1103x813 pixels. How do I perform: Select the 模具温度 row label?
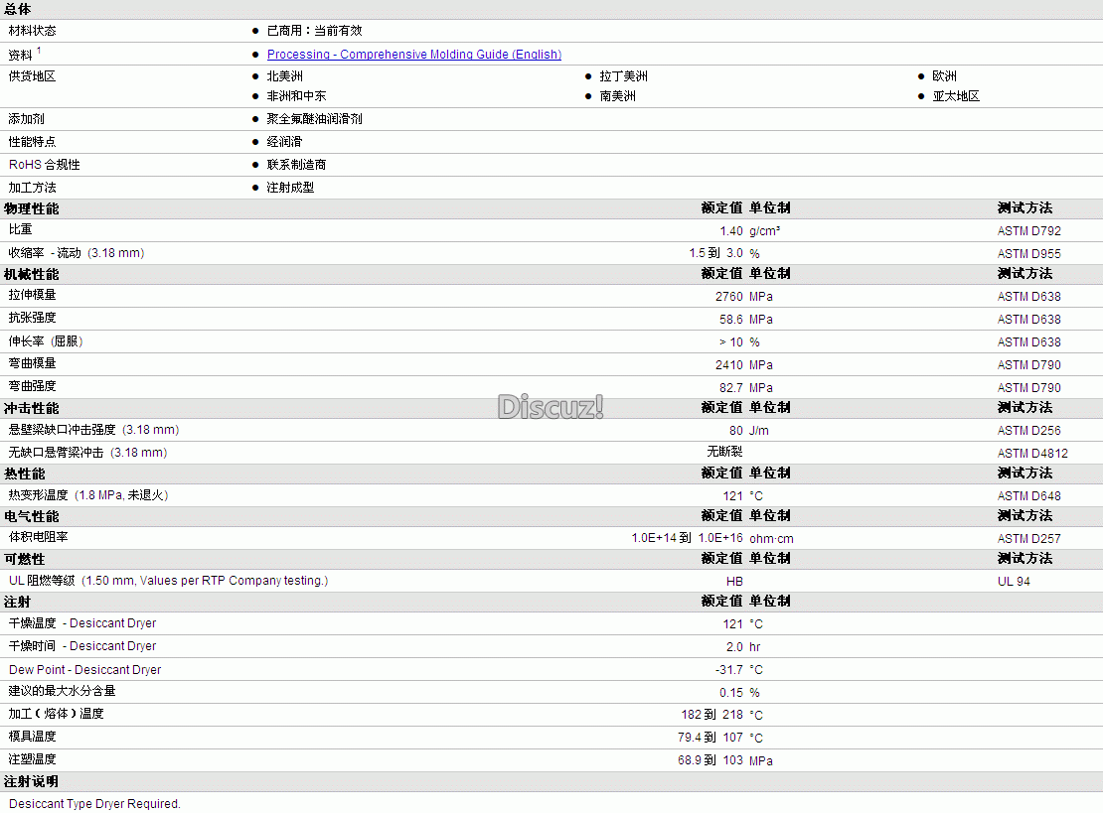33,737
